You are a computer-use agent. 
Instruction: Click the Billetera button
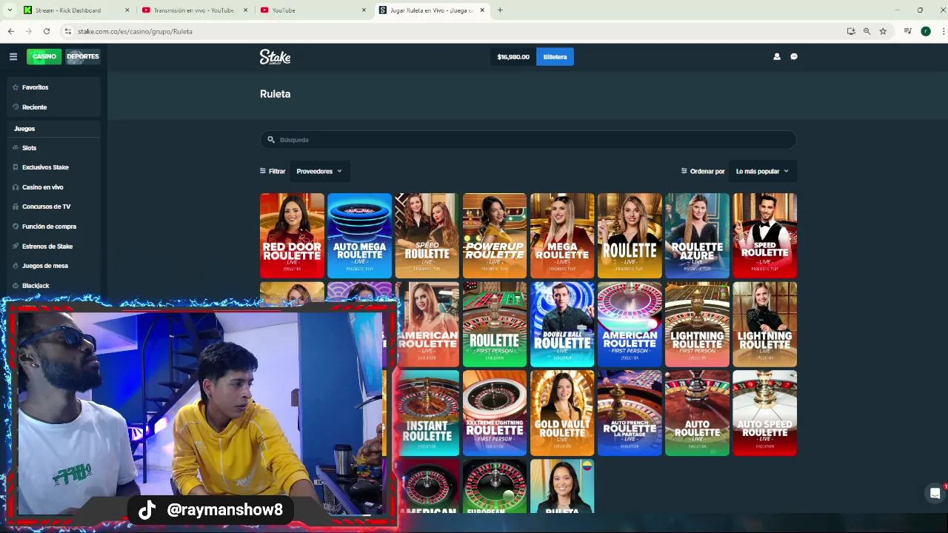pyautogui.click(x=555, y=57)
